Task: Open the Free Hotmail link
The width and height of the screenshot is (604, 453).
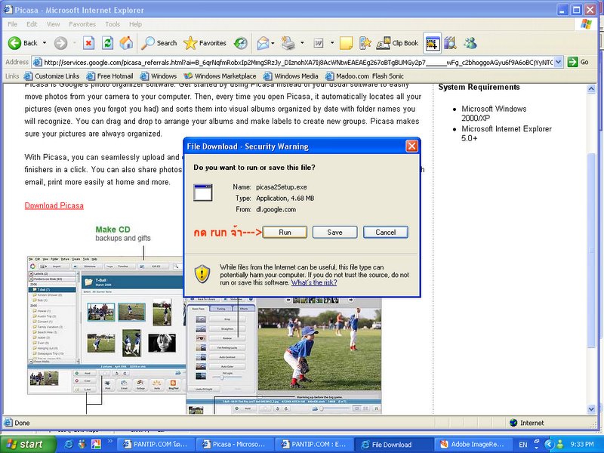Action: click(109, 76)
